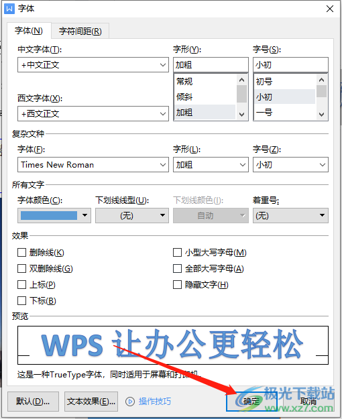Open the complex script 字形(L) dropdown
This screenshot has width=342, height=419.
[x=211, y=165]
